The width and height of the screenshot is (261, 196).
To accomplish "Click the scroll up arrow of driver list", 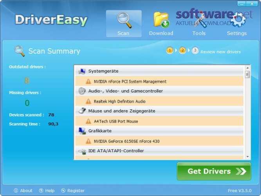I will pyautogui.click(x=248, y=68).
